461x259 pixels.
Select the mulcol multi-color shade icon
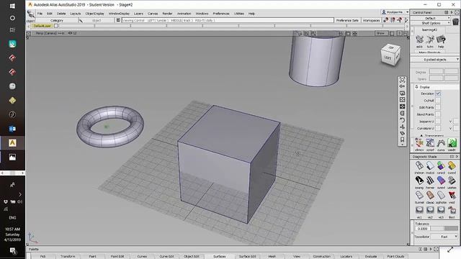pos(430,166)
